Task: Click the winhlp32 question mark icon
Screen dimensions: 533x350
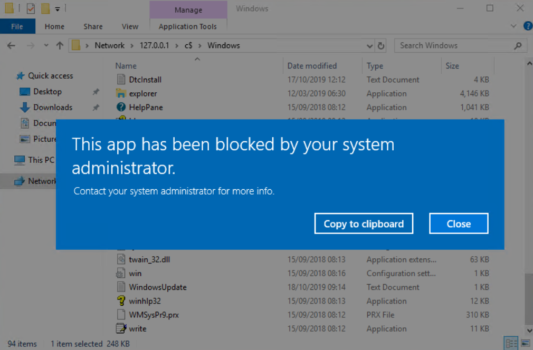Action: tap(121, 301)
